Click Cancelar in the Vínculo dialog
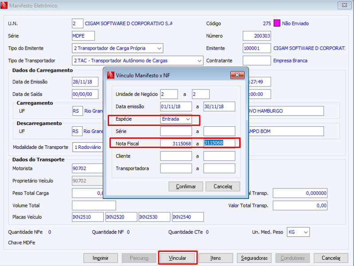This screenshot has height=266, width=354. (222, 187)
